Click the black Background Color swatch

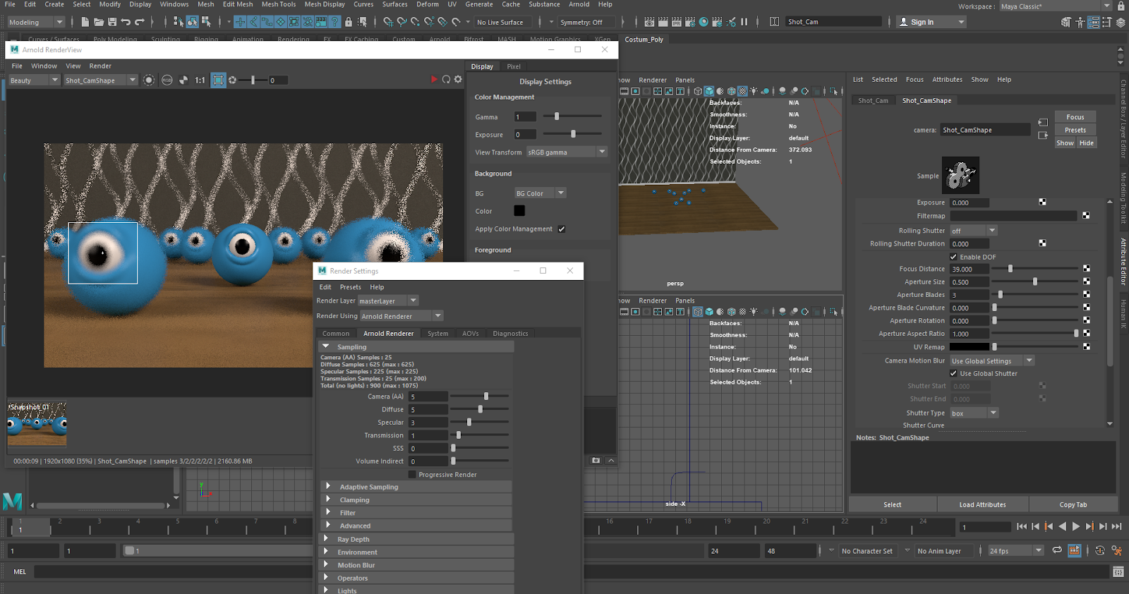pyautogui.click(x=519, y=211)
